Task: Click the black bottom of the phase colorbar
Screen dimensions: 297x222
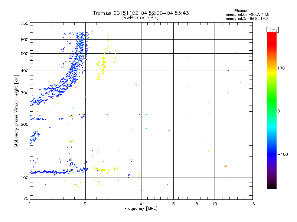Action: [x=272, y=186]
